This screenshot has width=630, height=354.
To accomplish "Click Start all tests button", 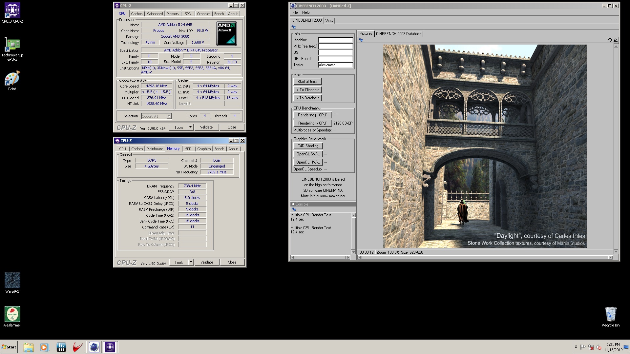I will 307,82.
